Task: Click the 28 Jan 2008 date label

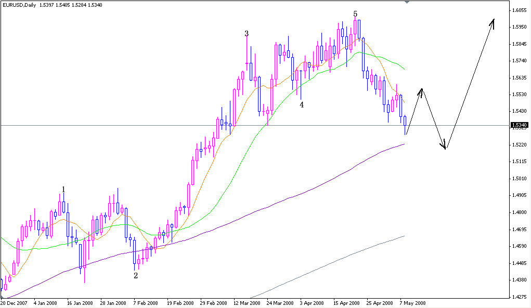Action: coord(113,303)
